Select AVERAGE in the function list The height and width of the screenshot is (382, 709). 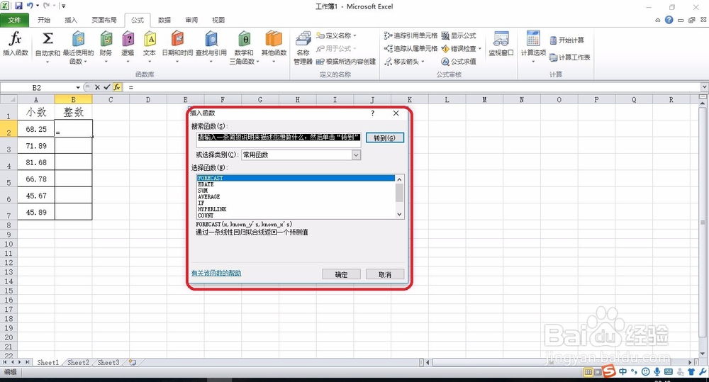(x=296, y=196)
